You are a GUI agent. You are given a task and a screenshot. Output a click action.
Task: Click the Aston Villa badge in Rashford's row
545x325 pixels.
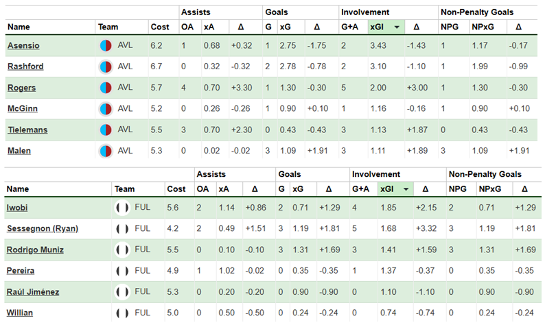pyautogui.click(x=106, y=67)
